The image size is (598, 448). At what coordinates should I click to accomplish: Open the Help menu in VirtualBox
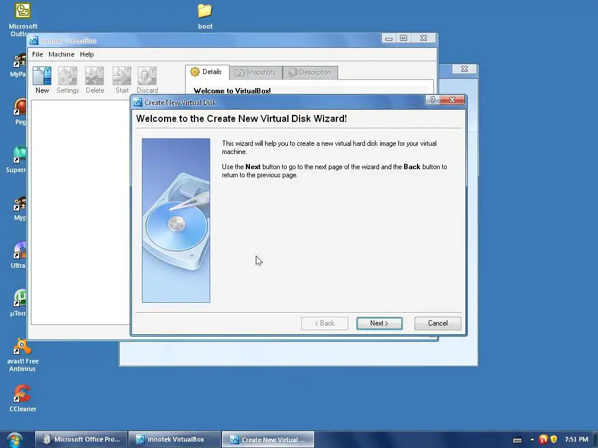86,54
